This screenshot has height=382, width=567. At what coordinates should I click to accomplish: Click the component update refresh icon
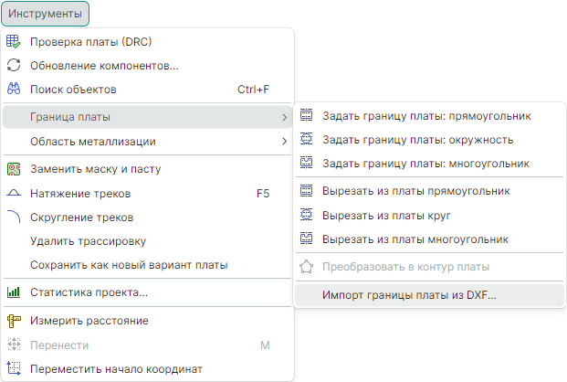click(x=14, y=66)
